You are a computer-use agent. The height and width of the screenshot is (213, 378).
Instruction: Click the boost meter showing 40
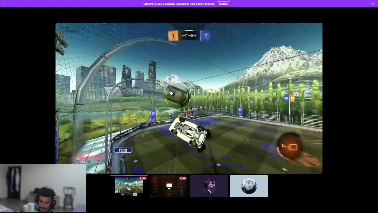[290, 147]
